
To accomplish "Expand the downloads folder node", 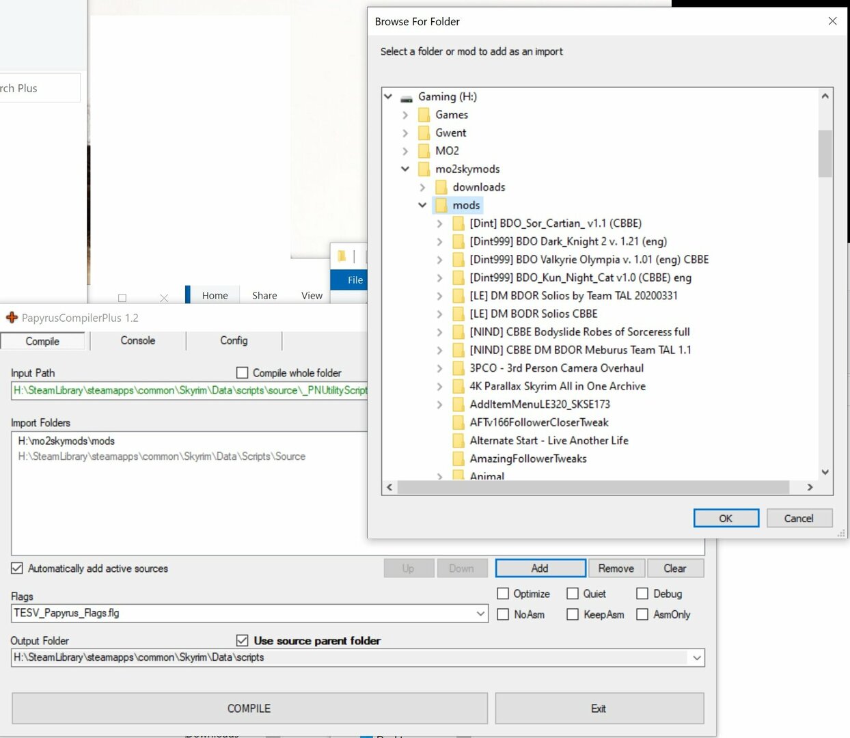I will point(422,187).
